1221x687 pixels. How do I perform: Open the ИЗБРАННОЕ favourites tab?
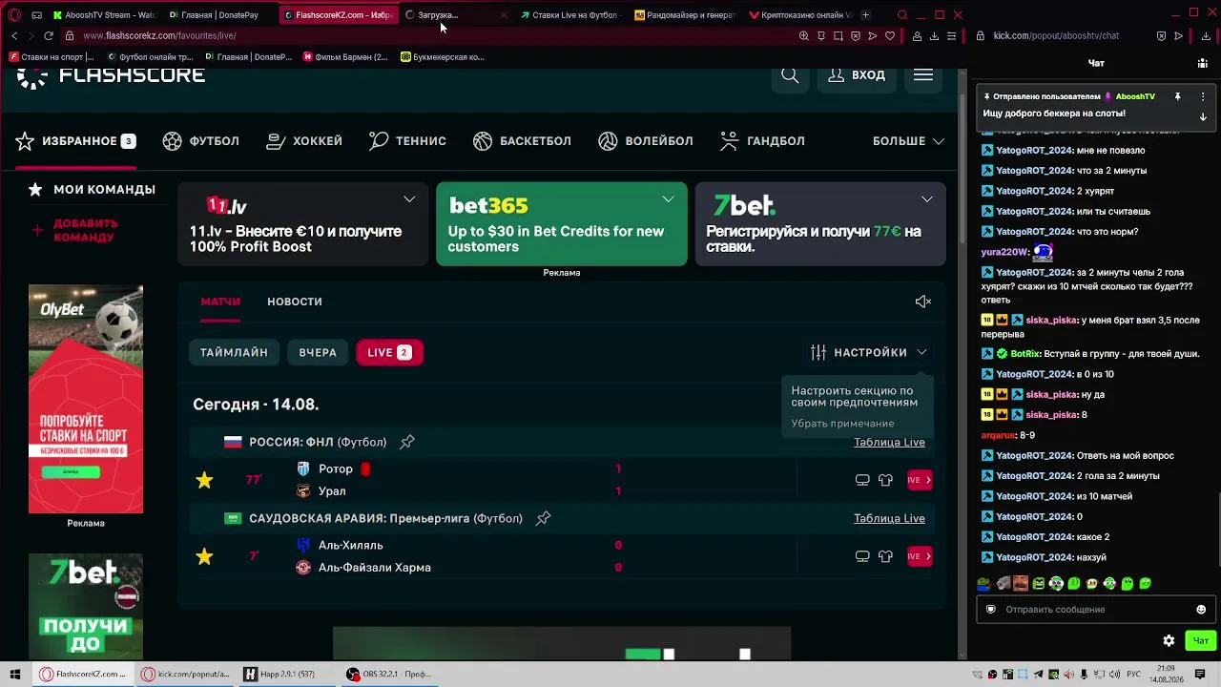pos(75,141)
